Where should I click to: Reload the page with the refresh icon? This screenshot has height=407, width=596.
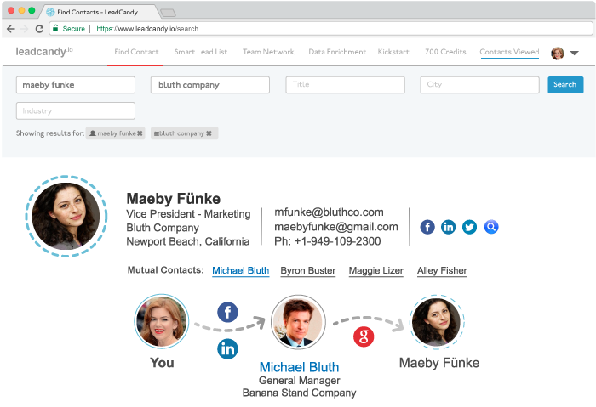click(x=39, y=29)
